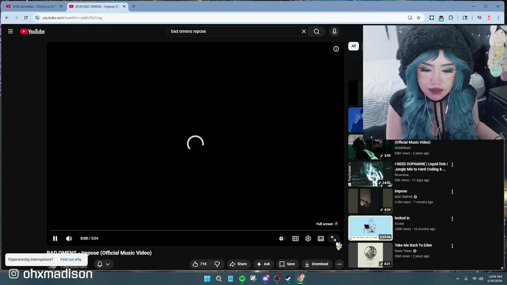Screen dimensions: 507x285
Task: Dislike the video
Action: point(217,264)
